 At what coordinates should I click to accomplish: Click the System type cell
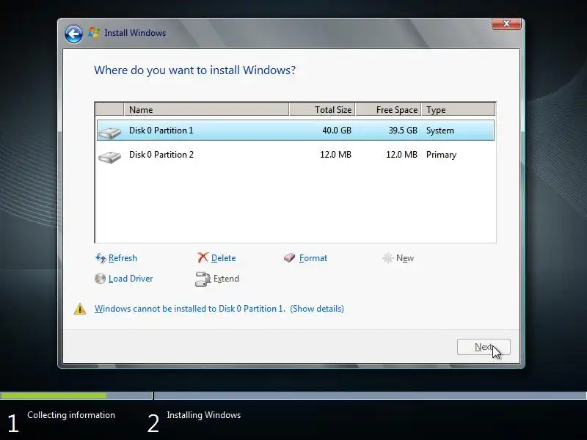(x=440, y=131)
